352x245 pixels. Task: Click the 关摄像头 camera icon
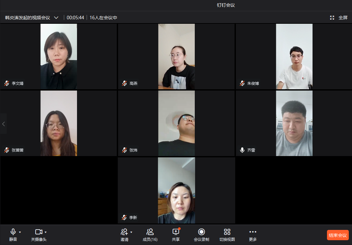(39, 232)
